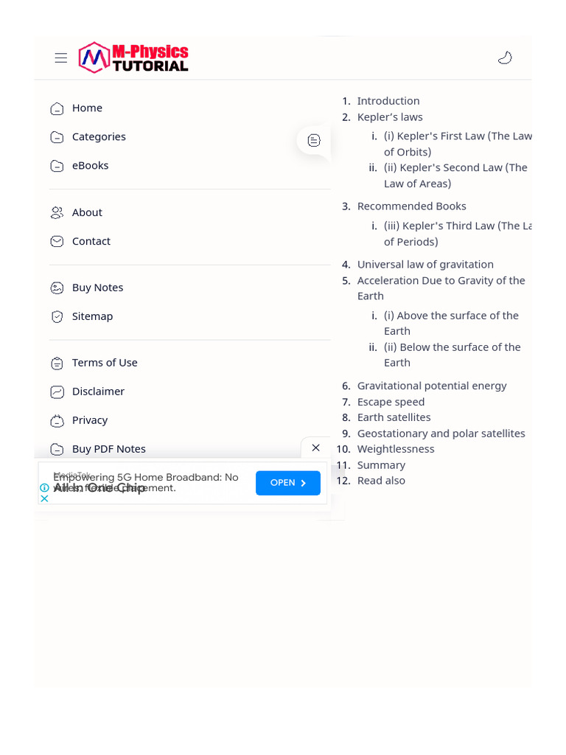
Task: Jump to Geostationary and polar satellites
Action: [x=441, y=434]
